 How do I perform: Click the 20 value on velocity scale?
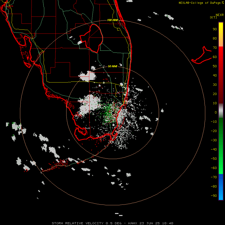(x=215, y=94)
